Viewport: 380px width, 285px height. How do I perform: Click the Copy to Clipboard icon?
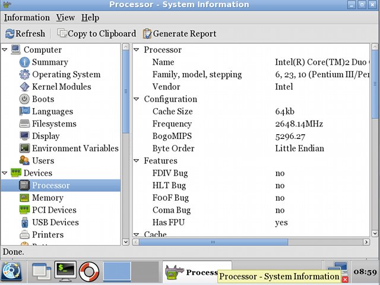click(x=62, y=33)
